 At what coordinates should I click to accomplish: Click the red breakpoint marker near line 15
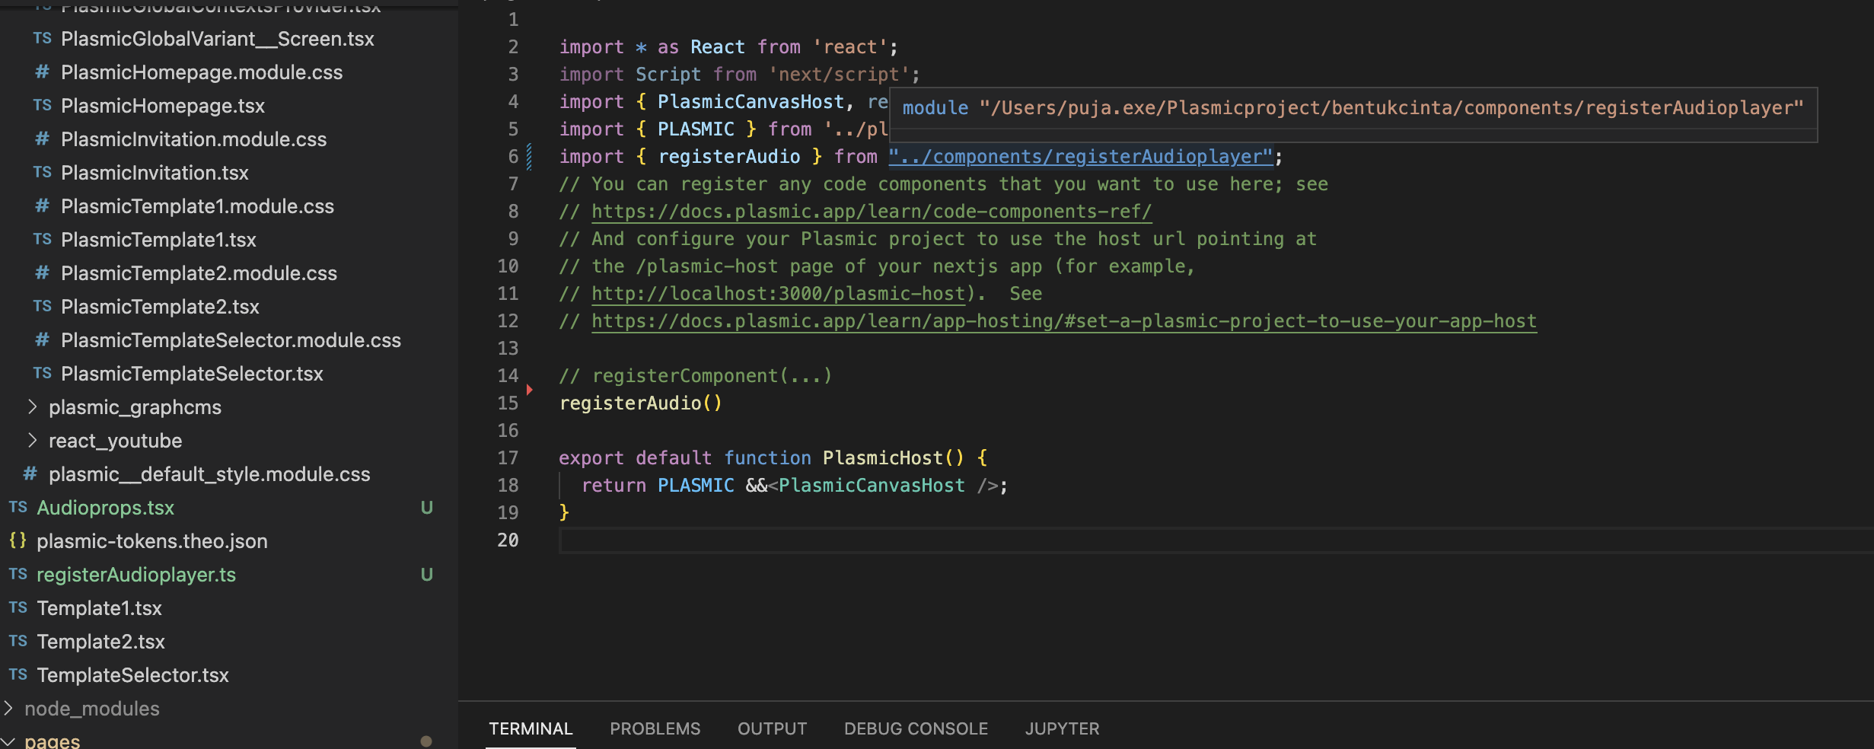point(529,390)
